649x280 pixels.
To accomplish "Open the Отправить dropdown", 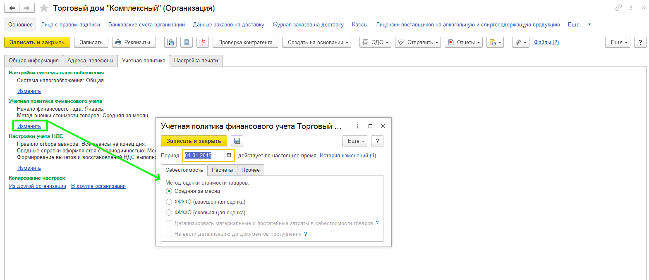I will (x=418, y=42).
